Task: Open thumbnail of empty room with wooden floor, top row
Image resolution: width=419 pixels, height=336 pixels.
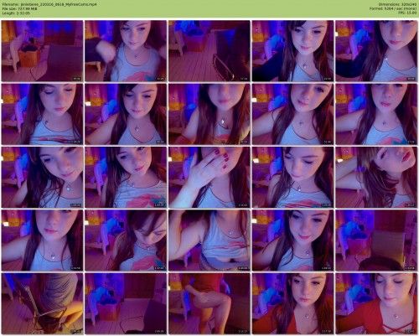Action: [209, 51]
